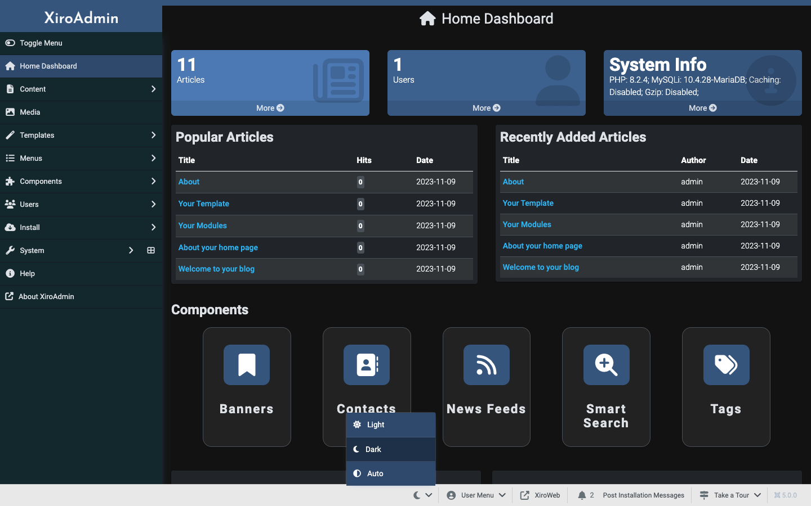Open About in Recently Added Articles
The height and width of the screenshot is (506, 811).
click(513, 182)
